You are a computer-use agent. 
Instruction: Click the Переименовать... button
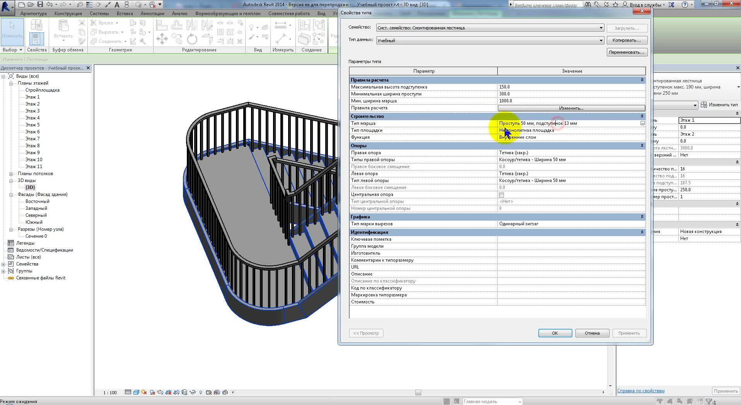click(x=627, y=52)
